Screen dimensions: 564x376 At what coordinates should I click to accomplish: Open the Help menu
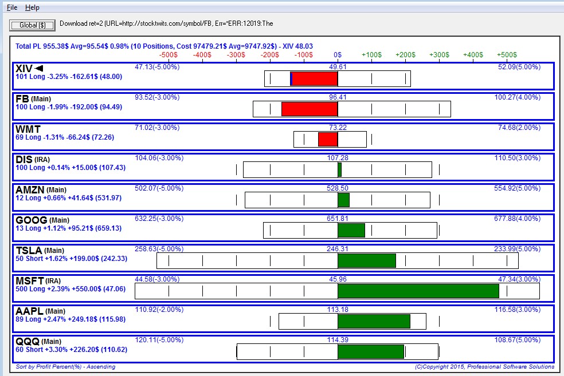(32, 7)
